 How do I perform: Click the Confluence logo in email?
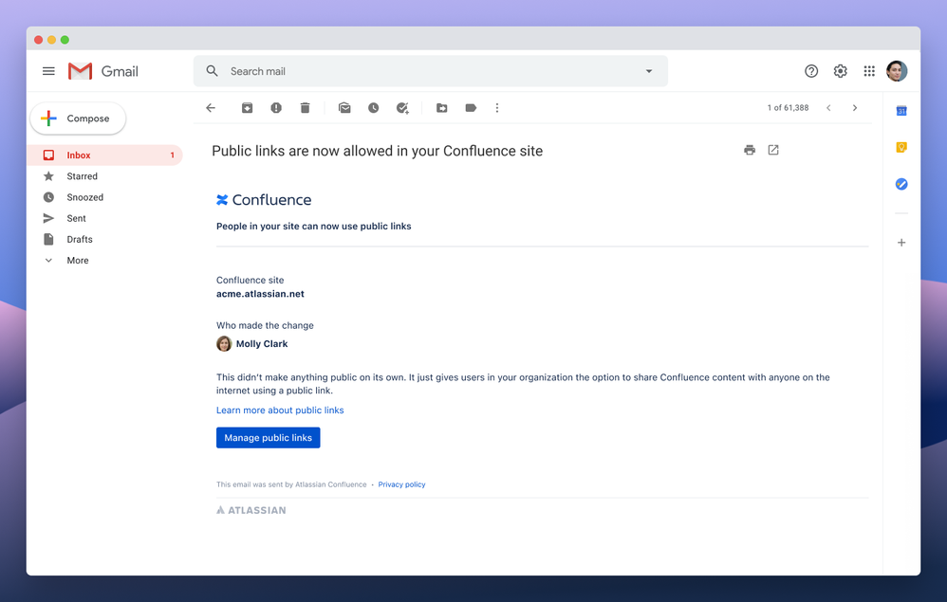click(264, 200)
